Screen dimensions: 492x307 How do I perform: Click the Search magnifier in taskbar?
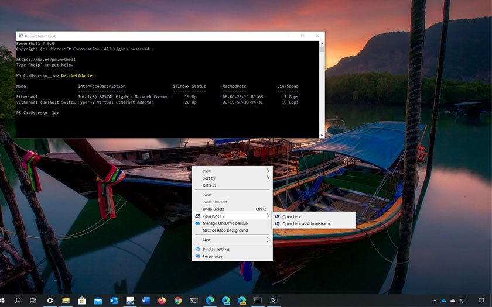point(18,301)
